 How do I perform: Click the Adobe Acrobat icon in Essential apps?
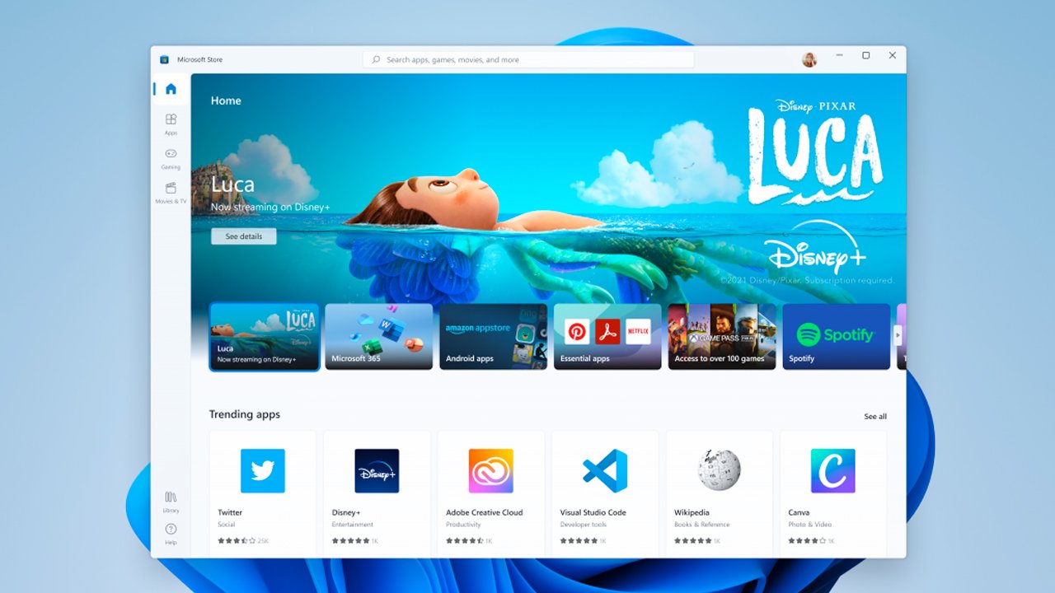coord(607,332)
